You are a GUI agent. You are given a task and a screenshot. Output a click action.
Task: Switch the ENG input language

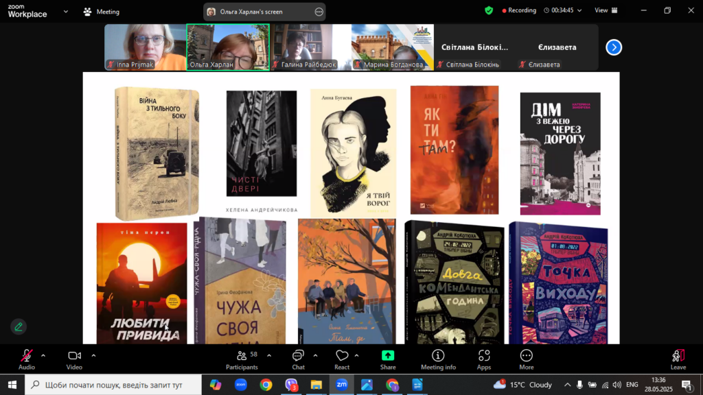pos(632,385)
